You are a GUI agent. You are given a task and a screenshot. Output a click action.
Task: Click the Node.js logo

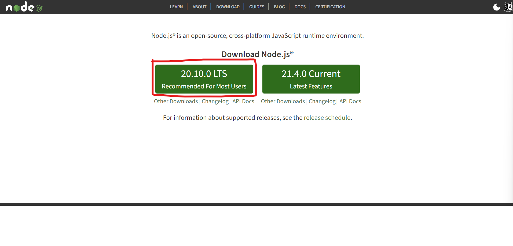tap(24, 7)
